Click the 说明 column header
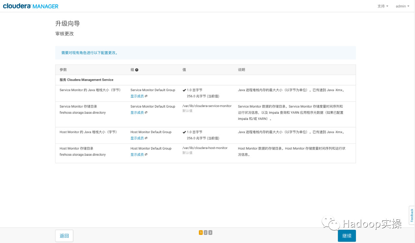This screenshot has height=243, width=415. point(242,70)
